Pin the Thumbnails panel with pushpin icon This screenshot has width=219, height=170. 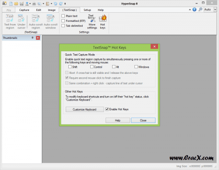coord(32,38)
